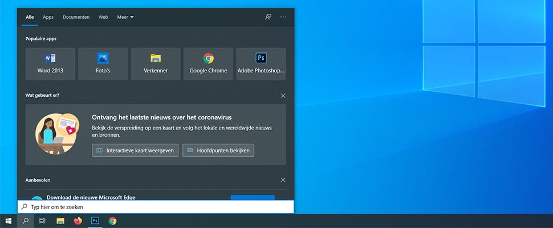
Task: Click Hoofdpunten bekijken button
Action: (x=218, y=150)
